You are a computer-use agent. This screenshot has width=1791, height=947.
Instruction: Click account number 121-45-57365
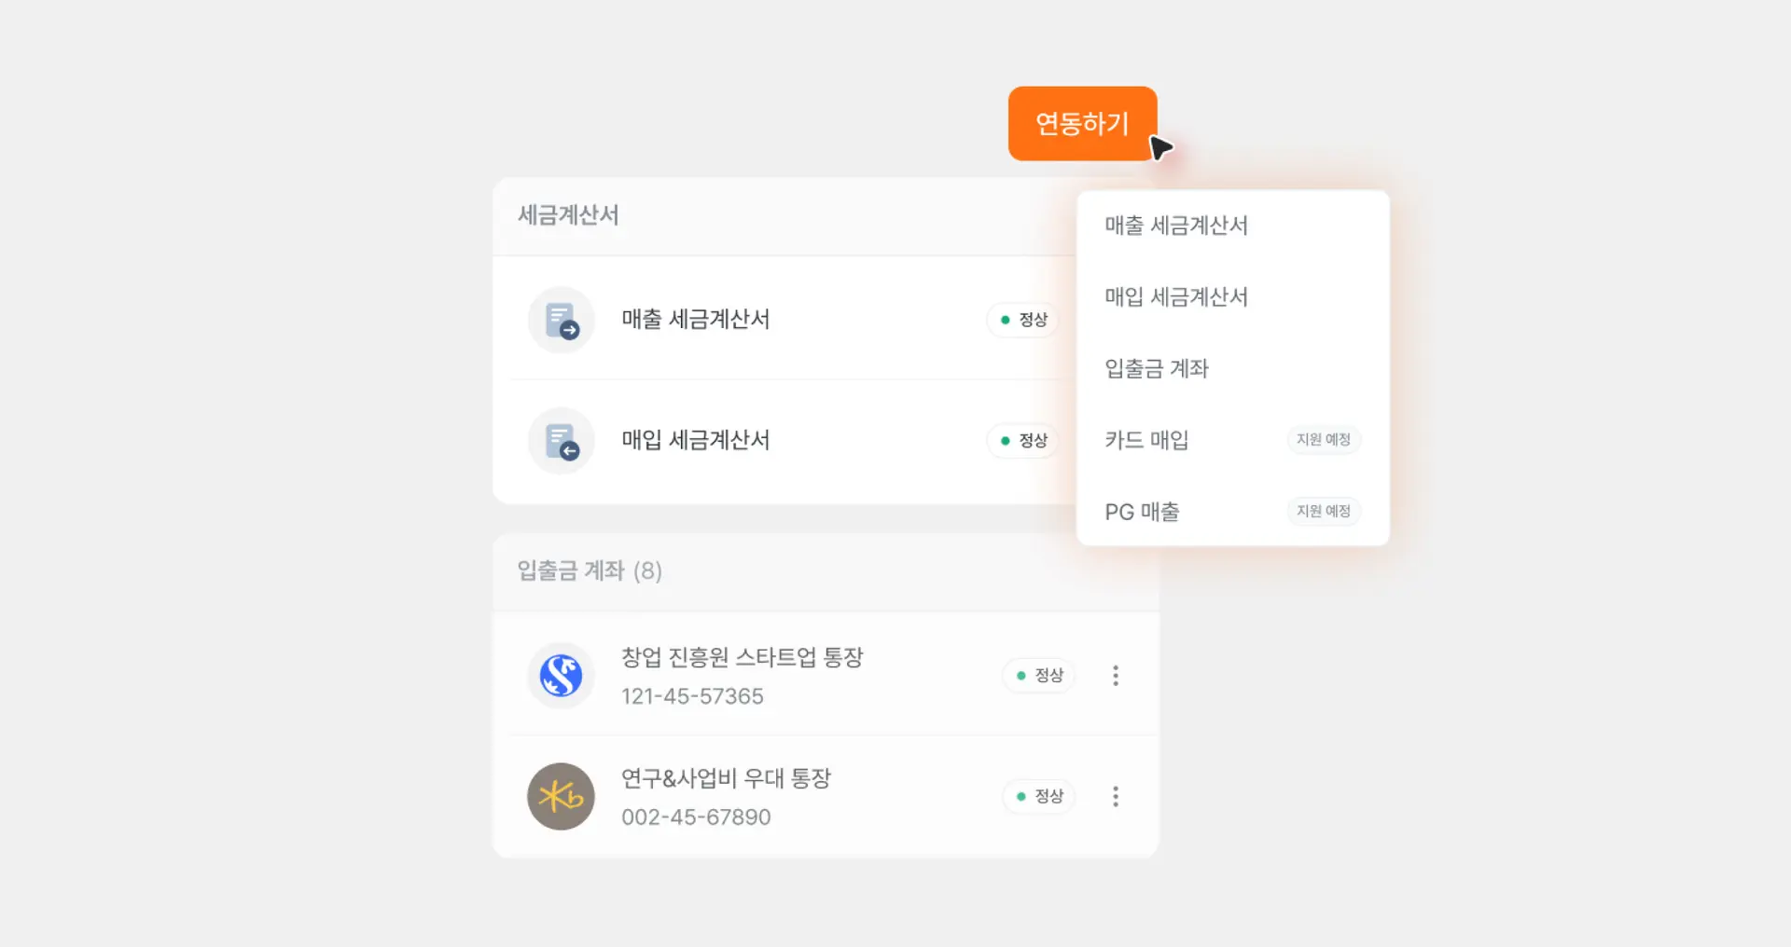(693, 695)
